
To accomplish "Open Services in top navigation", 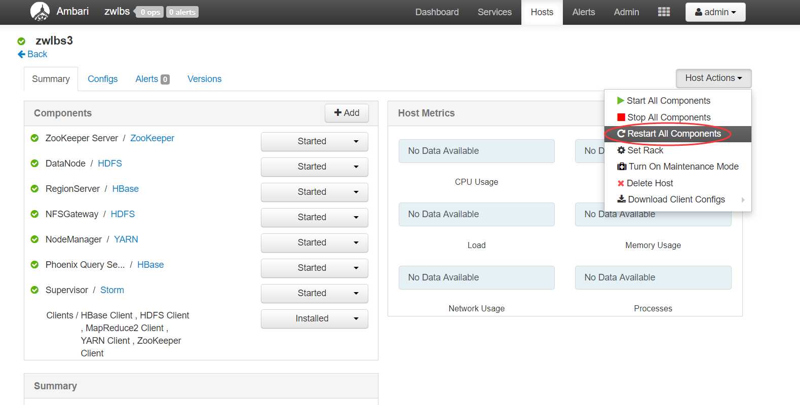I will [494, 12].
